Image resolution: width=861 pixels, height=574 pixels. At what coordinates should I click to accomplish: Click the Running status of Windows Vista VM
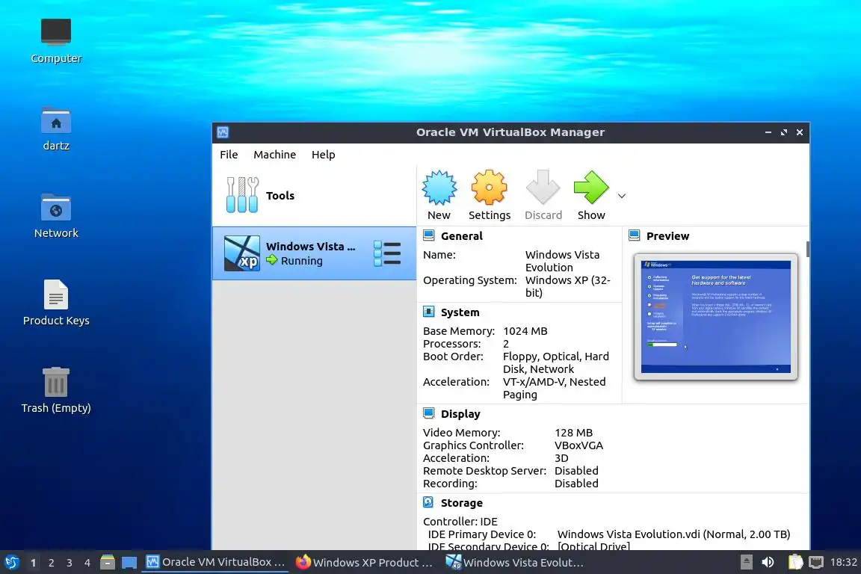coord(301,261)
